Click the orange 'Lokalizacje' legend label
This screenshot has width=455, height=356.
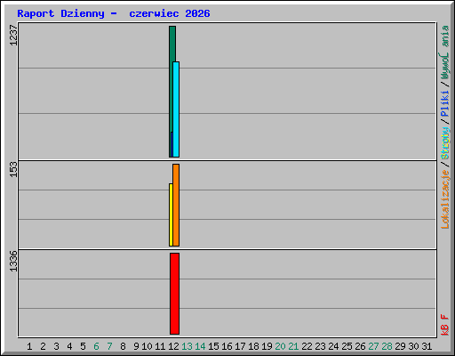coord(445,199)
